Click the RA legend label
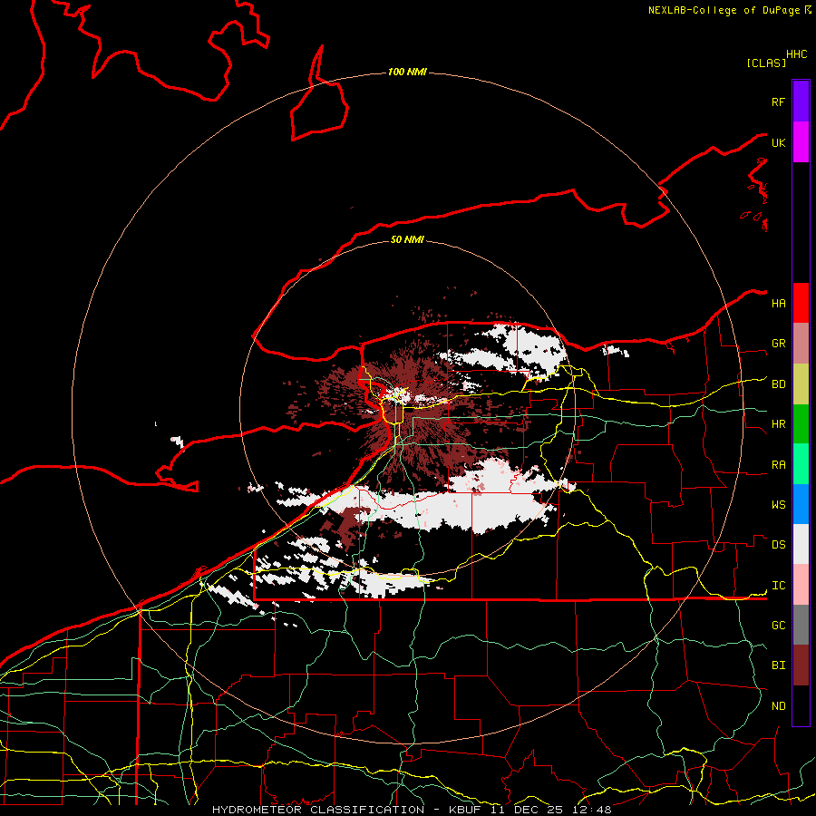Screen dimensions: 816x816 coord(778,465)
